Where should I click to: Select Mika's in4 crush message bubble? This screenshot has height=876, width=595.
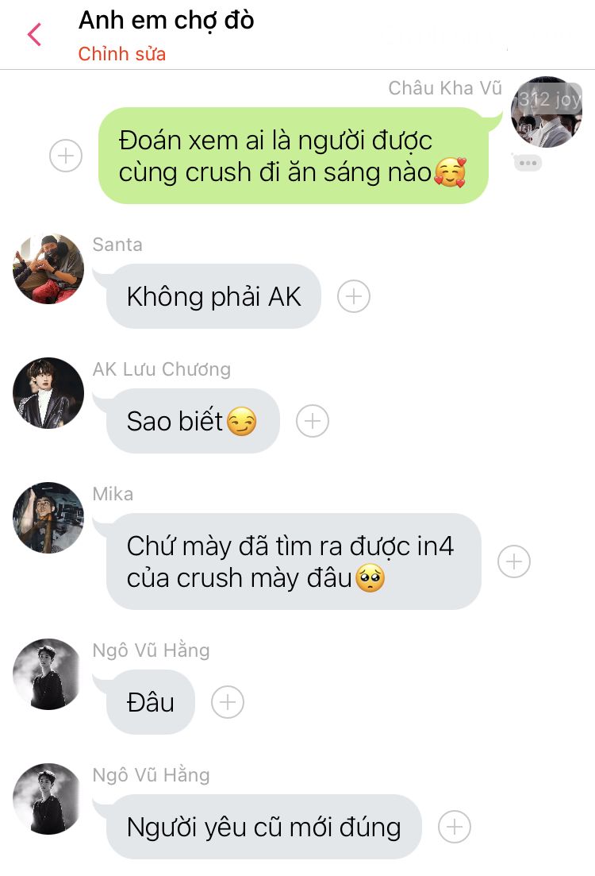(x=294, y=561)
